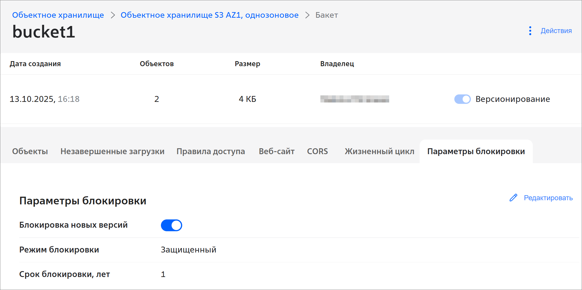Click the three-dot Actions menu icon
582x290 pixels.
[530, 31]
